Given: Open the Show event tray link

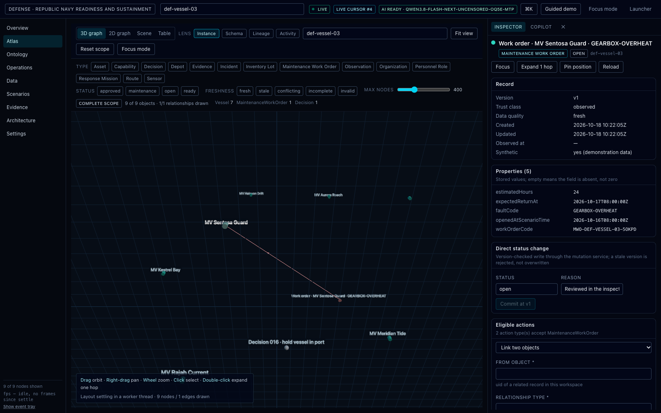Looking at the screenshot, I should tap(19, 407).
